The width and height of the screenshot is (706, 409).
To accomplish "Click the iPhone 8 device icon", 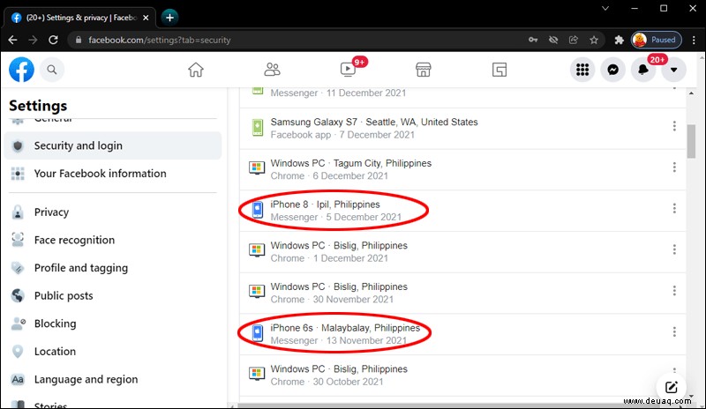I will point(257,210).
